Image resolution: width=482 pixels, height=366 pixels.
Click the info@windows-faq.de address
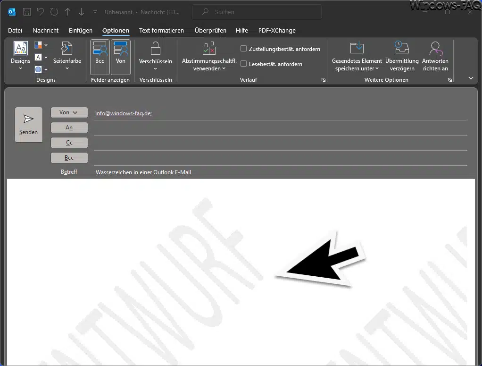pyautogui.click(x=123, y=113)
